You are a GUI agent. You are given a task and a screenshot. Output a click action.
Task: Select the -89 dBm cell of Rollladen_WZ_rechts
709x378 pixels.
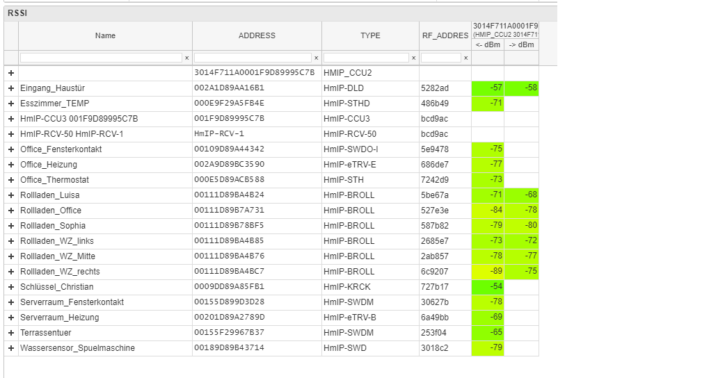(x=488, y=272)
